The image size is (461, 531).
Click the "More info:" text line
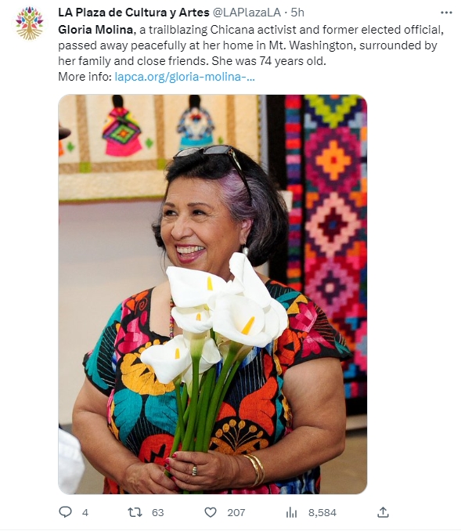(x=85, y=77)
